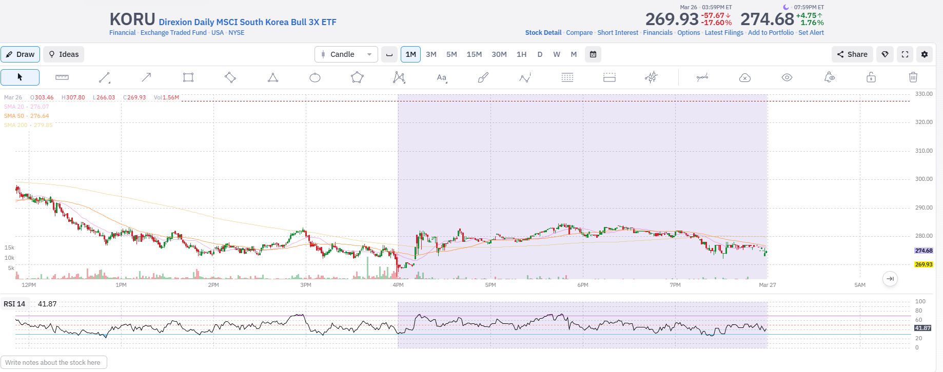Click the Share button
Image resolution: width=943 pixels, height=372 pixels.
[852, 54]
